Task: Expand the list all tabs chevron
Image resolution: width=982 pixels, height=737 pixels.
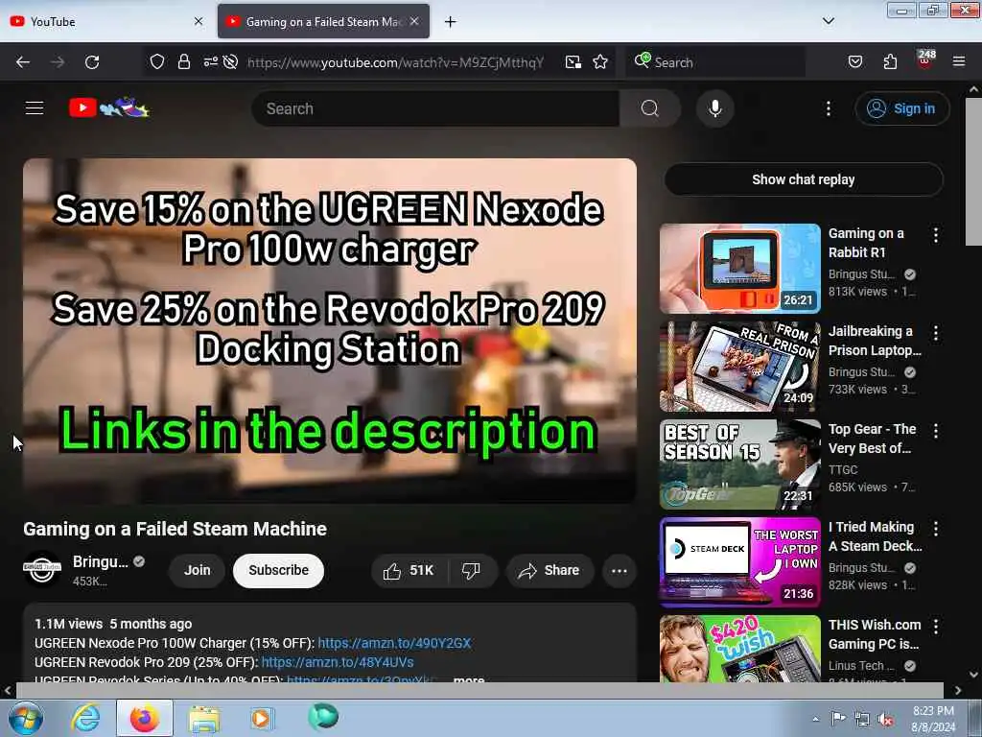Action: (x=829, y=21)
